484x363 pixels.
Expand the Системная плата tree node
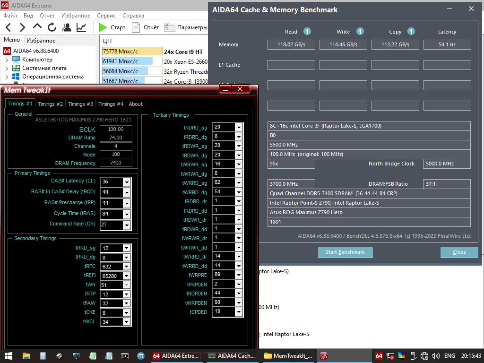[x=7, y=68]
